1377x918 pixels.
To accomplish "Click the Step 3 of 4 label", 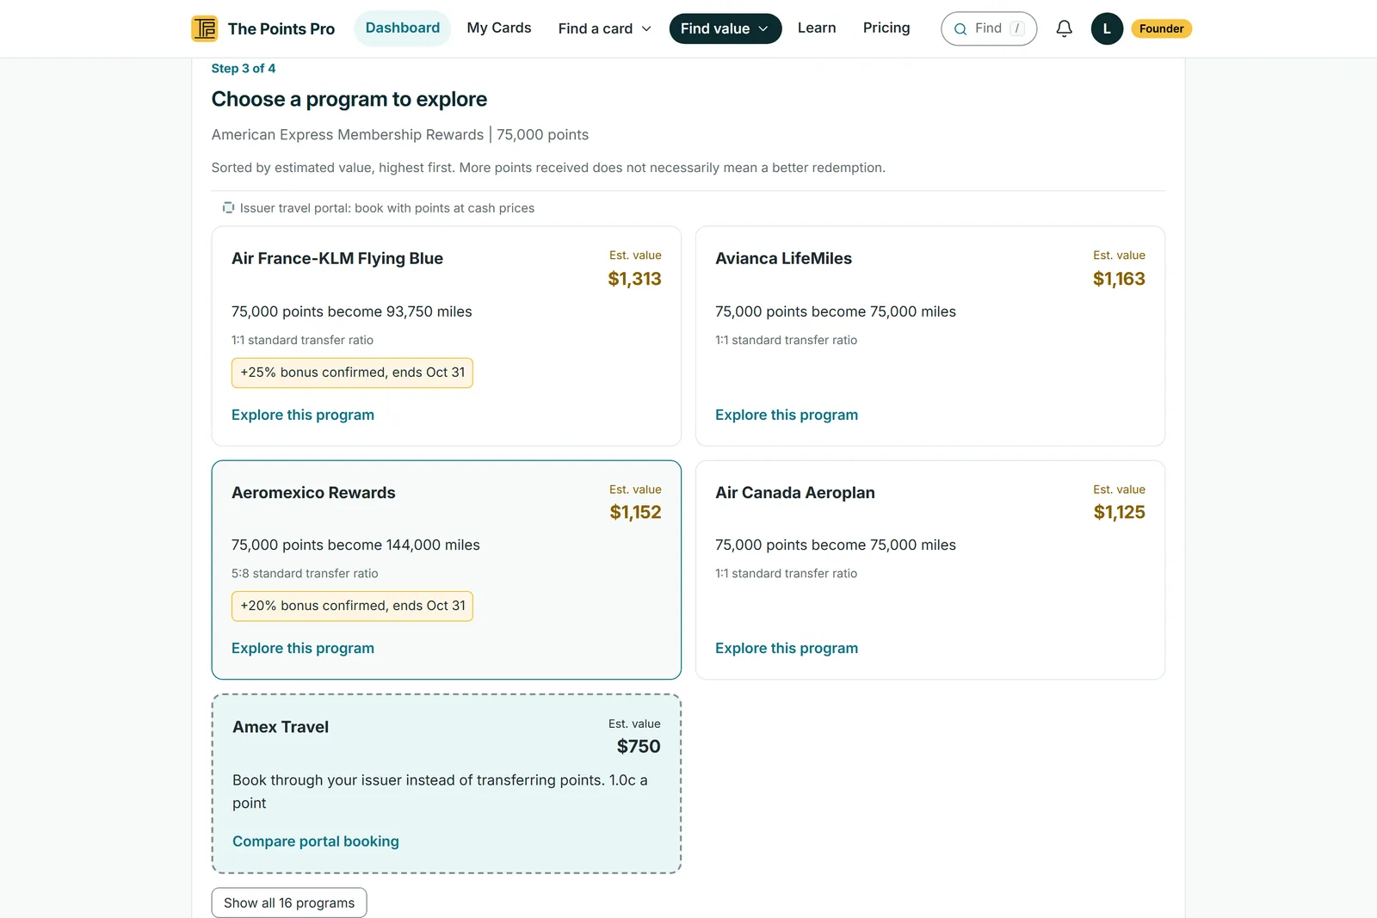I will 244,68.
